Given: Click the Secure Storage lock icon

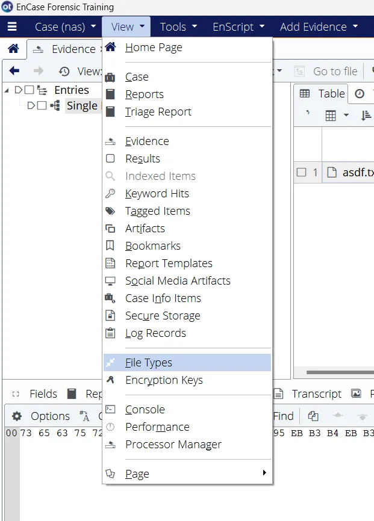Looking at the screenshot, I should [110, 315].
